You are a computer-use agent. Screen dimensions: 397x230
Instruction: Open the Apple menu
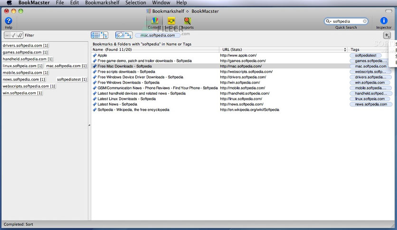[x=9, y=3]
